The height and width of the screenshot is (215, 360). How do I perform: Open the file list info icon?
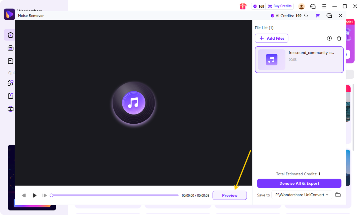click(x=329, y=38)
